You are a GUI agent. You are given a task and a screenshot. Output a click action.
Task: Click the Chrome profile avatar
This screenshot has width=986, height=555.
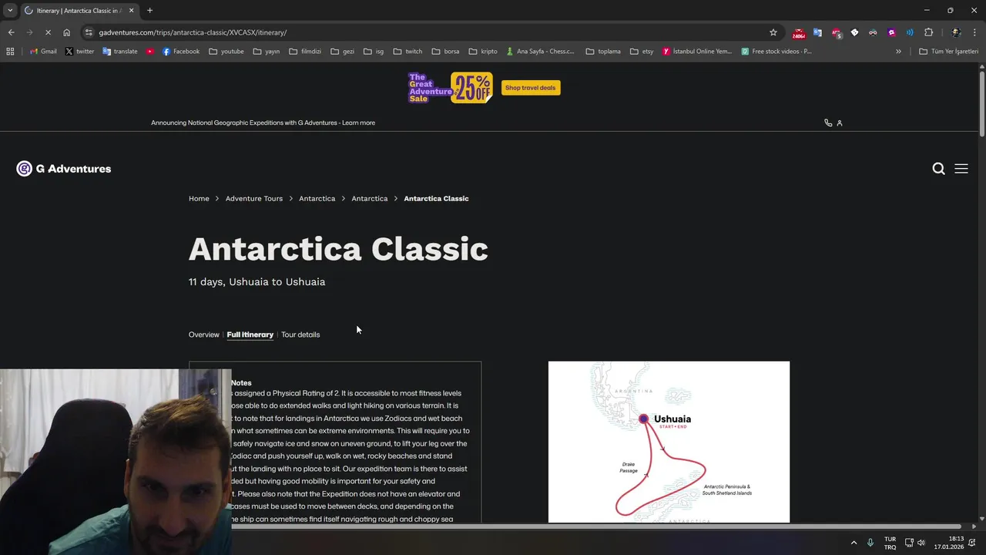(x=956, y=32)
